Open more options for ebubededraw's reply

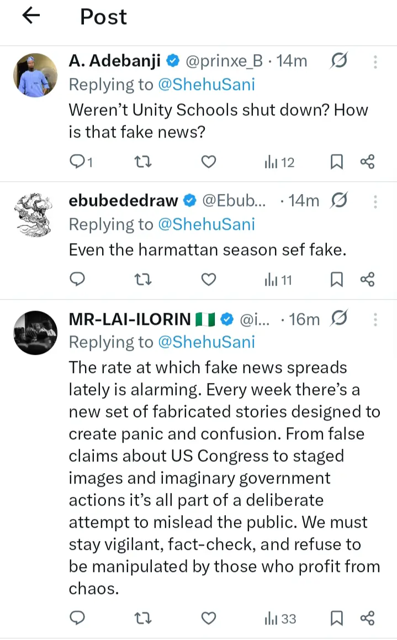pyautogui.click(x=375, y=201)
